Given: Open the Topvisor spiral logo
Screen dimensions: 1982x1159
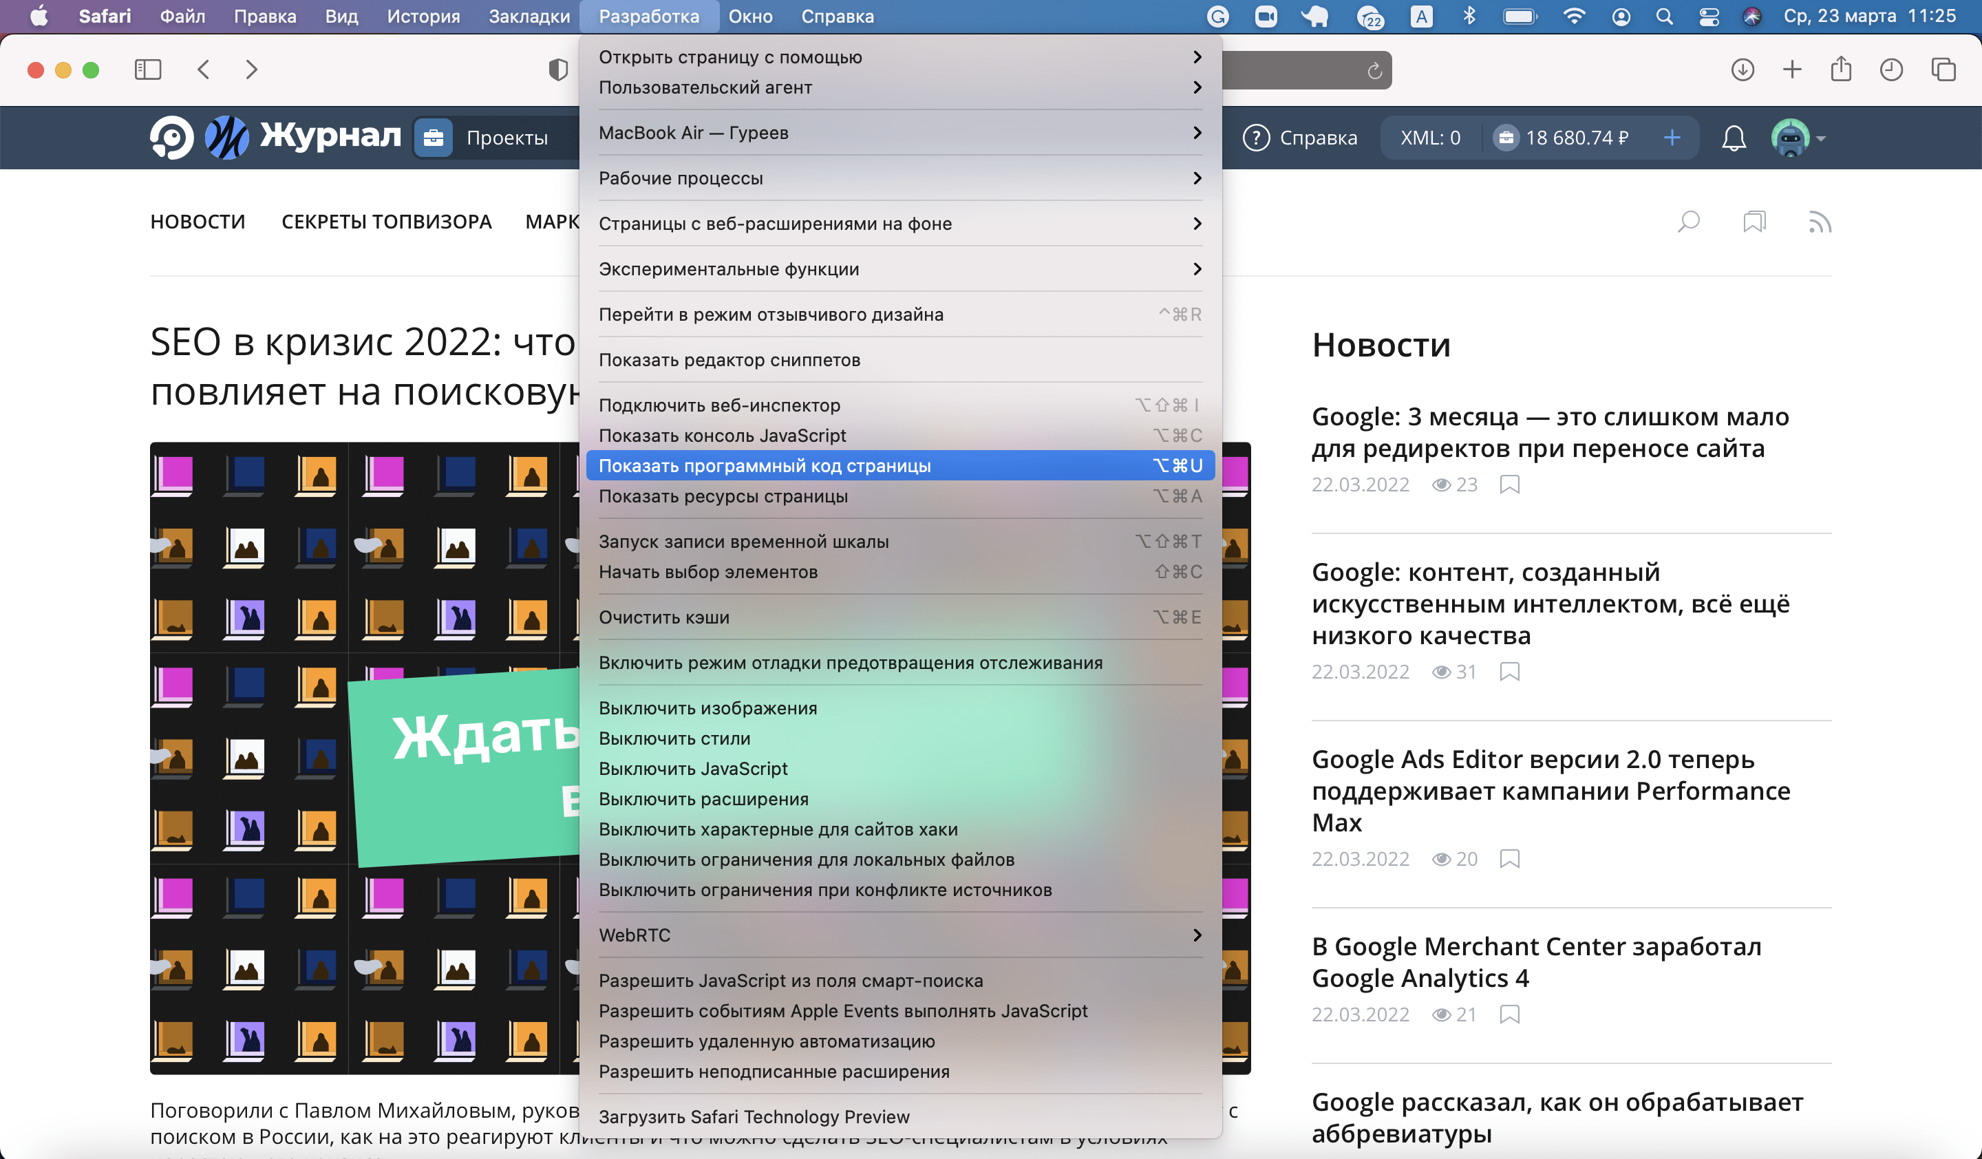Looking at the screenshot, I should coord(171,138).
